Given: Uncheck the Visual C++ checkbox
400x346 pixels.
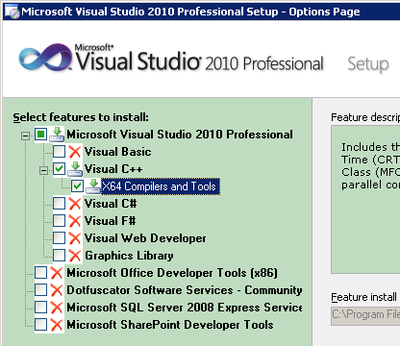Looking at the screenshot, I should point(60,168).
